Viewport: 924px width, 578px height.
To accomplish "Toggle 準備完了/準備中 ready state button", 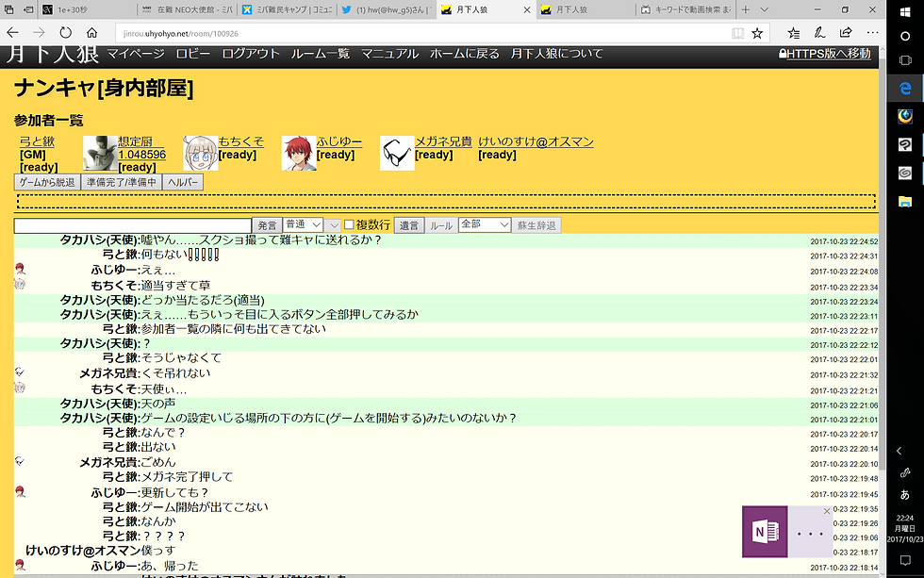I will click(x=122, y=182).
